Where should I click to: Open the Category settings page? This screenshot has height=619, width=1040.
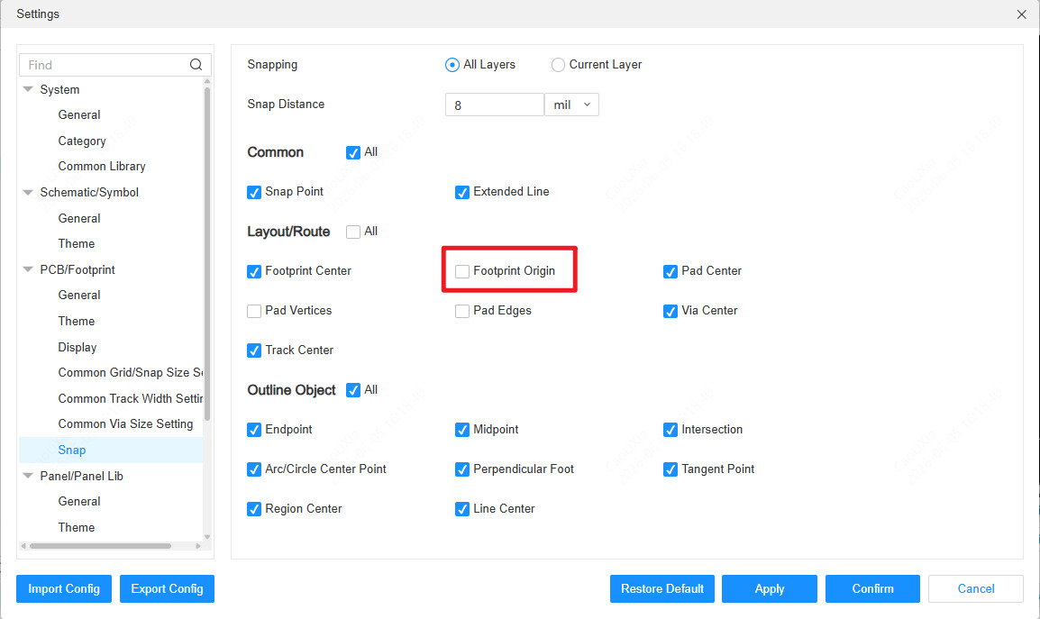tap(82, 141)
